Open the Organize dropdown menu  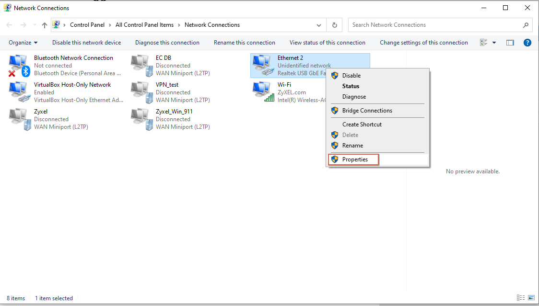[23, 43]
